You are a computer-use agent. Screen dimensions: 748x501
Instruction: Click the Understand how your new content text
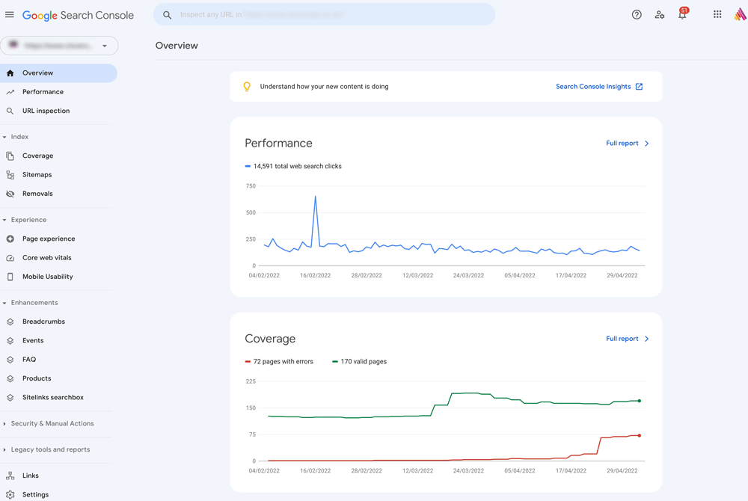325,87
